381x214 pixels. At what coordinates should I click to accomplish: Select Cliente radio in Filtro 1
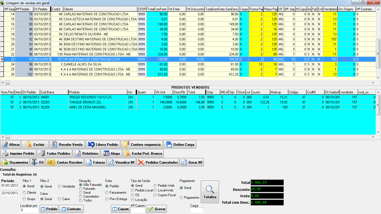coord(25,193)
